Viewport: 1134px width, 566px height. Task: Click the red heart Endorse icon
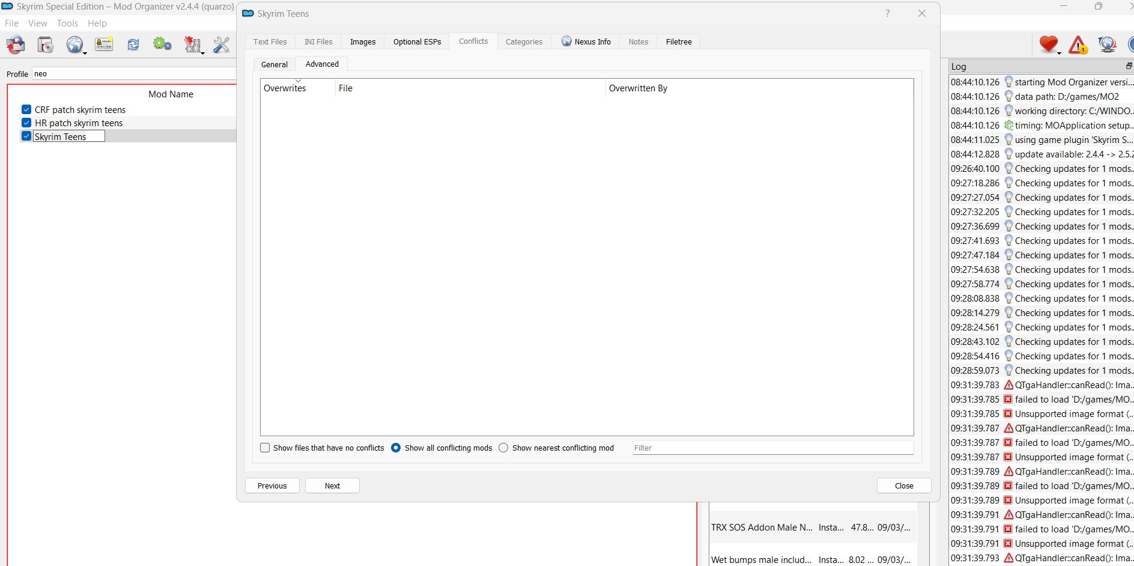(1049, 44)
